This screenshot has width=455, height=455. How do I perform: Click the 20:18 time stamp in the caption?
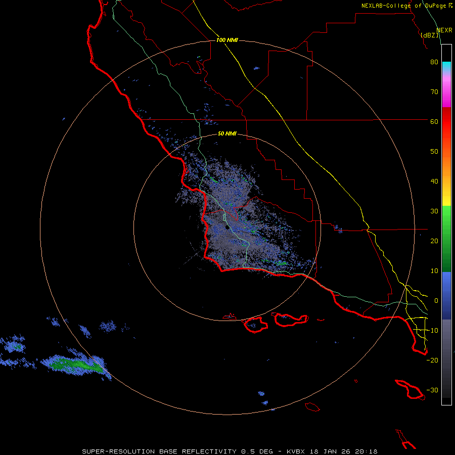366,451
